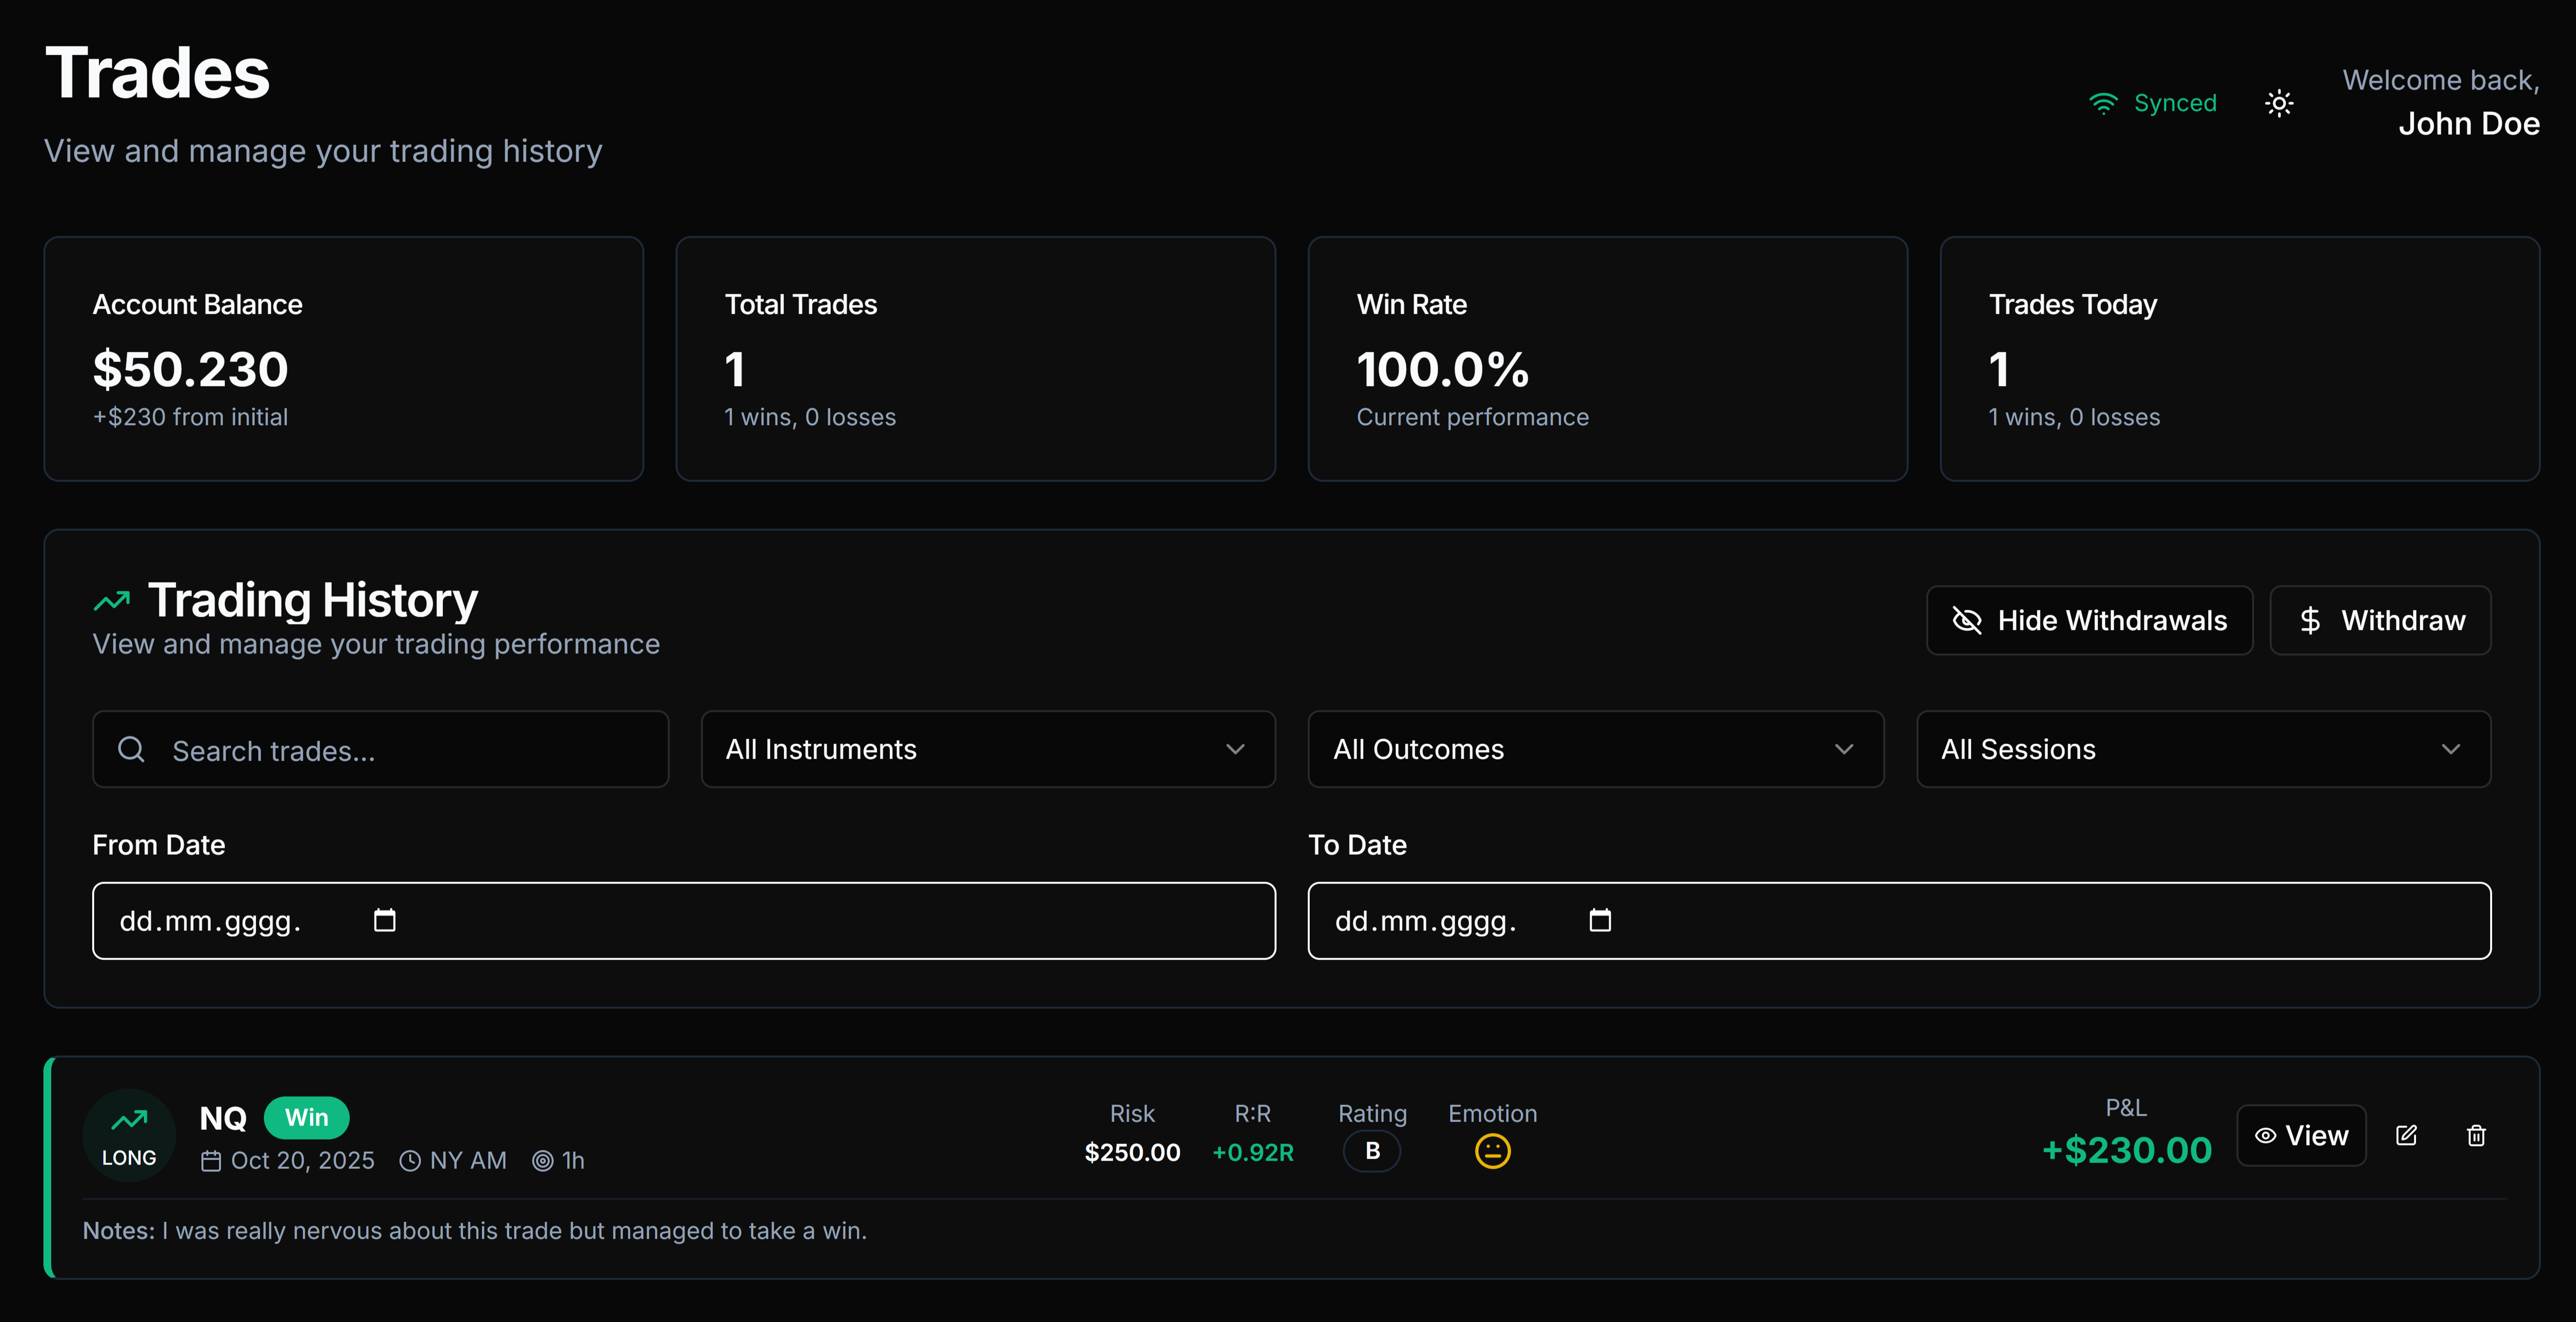This screenshot has height=1322, width=2576.
Task: Open To Date calendar picker icon
Action: [x=1600, y=920]
